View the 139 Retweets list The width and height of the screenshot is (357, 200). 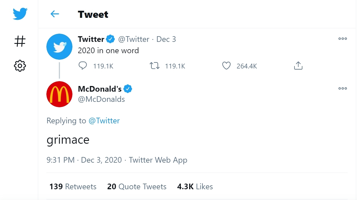[73, 187]
